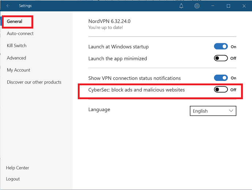This screenshot has width=252, height=190.
Task: Close the NordVPN settings window
Action: 244,6
